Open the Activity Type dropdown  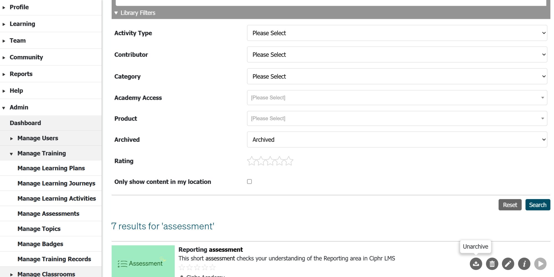pos(397,33)
